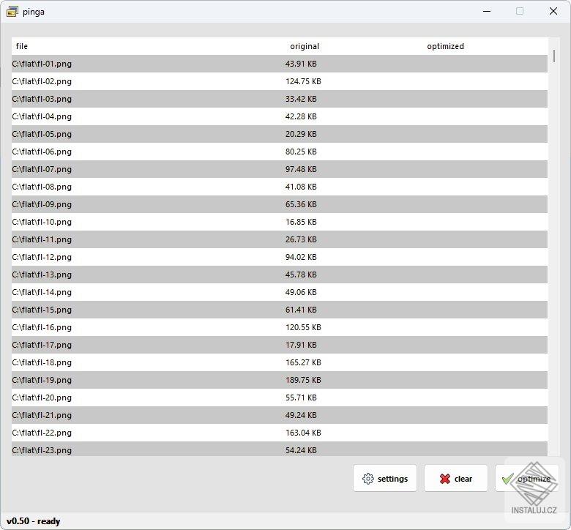Select row C:\flat\fl-01.png
Screen dimensions: 571x530
coord(280,64)
